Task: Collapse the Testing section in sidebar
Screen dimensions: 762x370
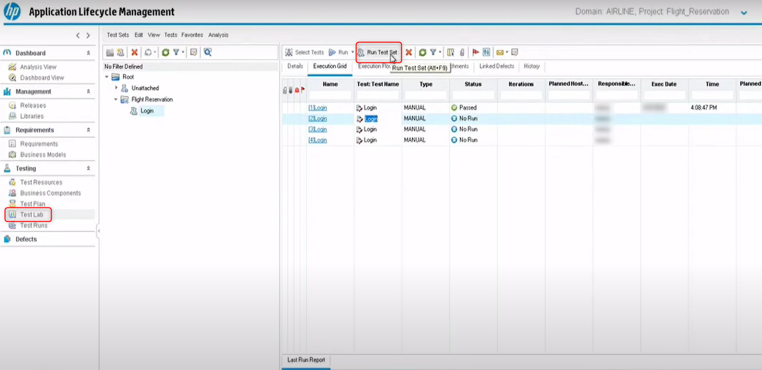Action: [x=88, y=168]
